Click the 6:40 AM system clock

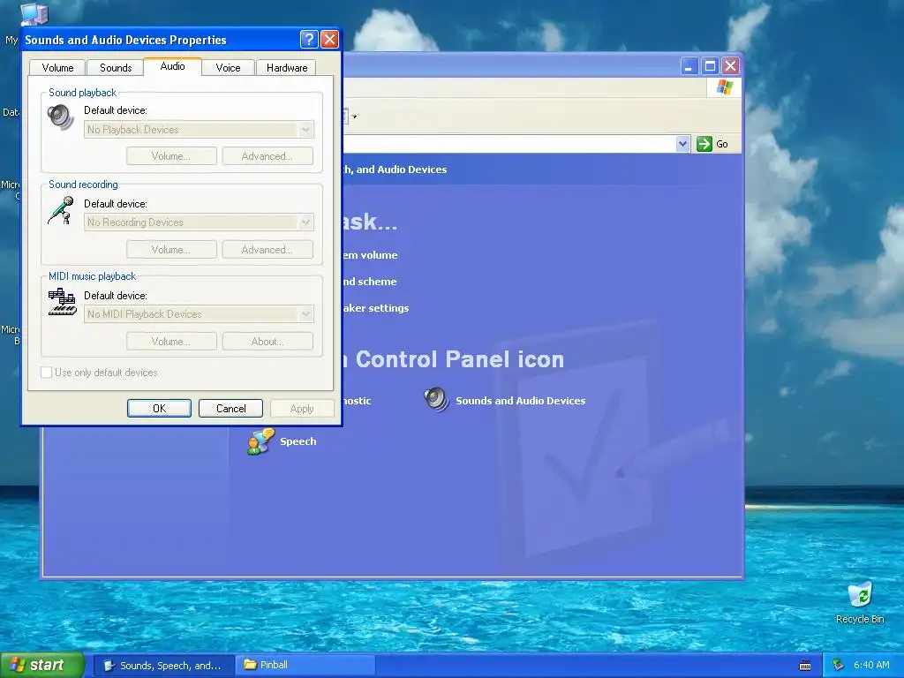click(871, 666)
